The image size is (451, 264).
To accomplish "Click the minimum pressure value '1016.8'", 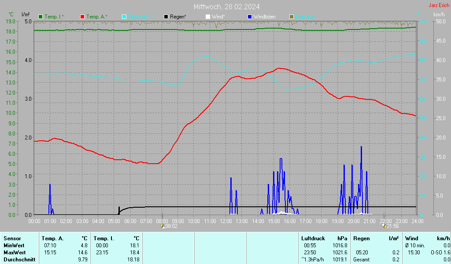I will [x=340, y=246].
